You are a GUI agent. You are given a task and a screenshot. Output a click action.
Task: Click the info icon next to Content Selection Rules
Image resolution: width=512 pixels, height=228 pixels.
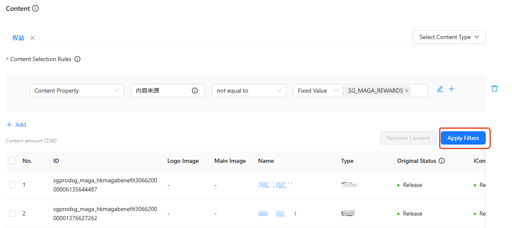click(x=77, y=59)
